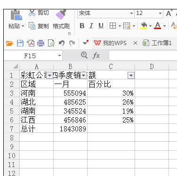
Task: Apply red font color A
Action: (x=158, y=26)
